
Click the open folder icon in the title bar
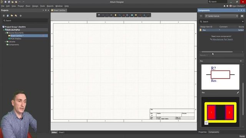click(13, 2)
